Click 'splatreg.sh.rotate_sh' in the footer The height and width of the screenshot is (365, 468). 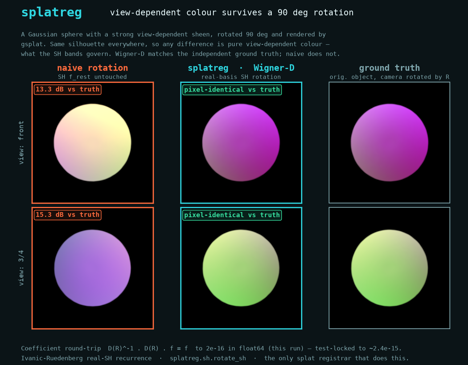tap(208, 358)
